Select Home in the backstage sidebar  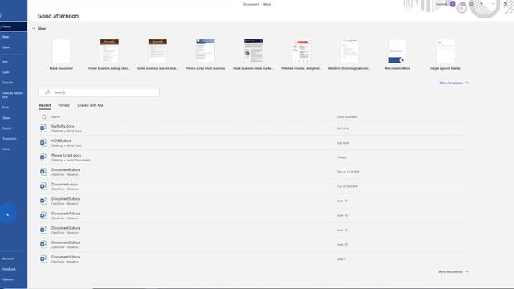pos(14,26)
